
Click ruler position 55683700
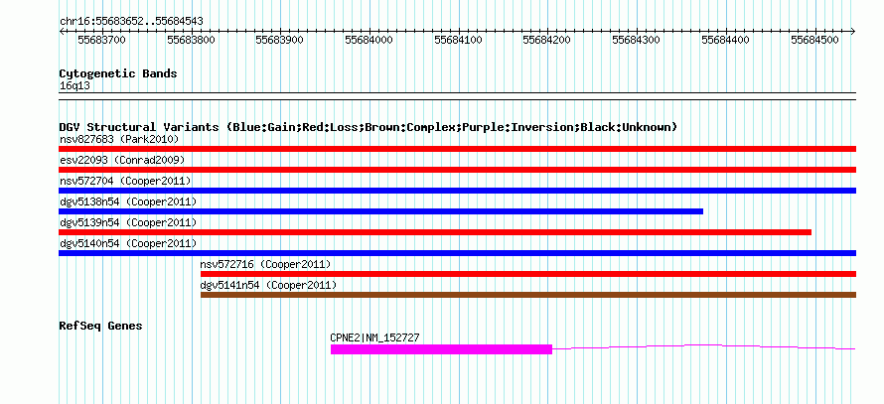[101, 40]
